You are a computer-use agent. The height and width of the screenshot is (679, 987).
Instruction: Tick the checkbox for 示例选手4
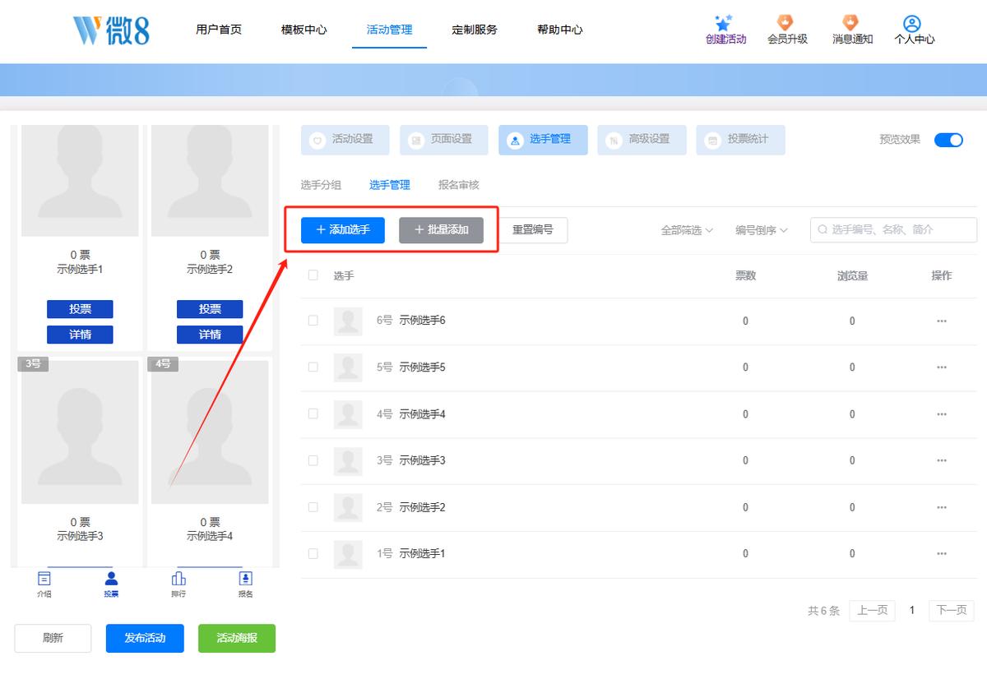pyautogui.click(x=313, y=414)
